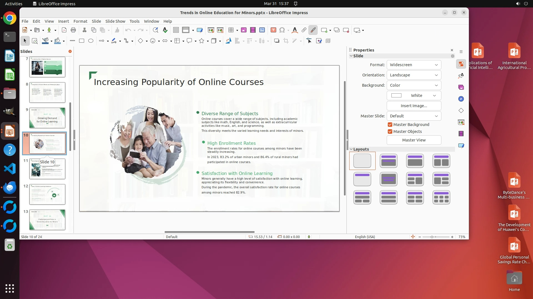Select the Ellipse drawing tool
Screen dimensions: 533x299
click(x=91, y=41)
